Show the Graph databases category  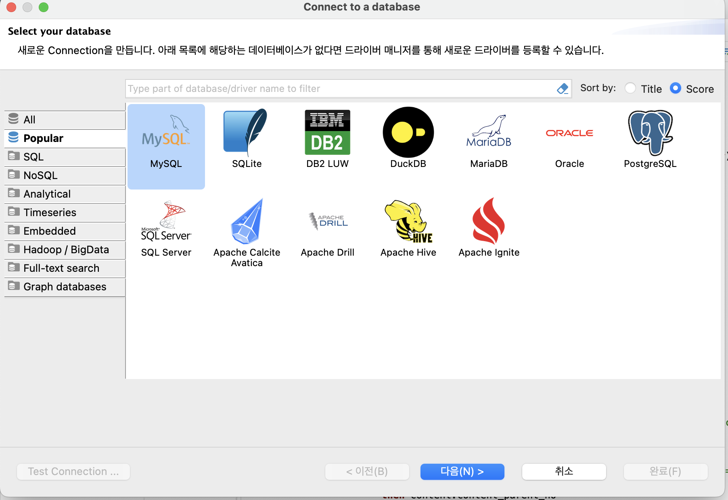click(65, 287)
